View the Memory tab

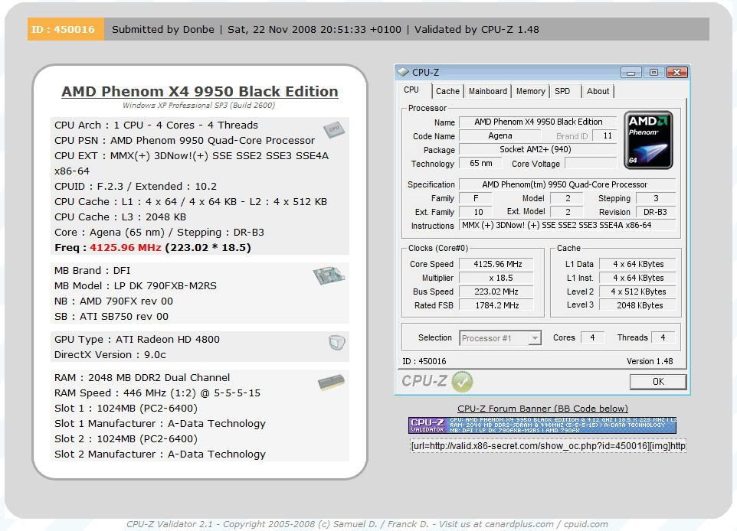[x=529, y=91]
